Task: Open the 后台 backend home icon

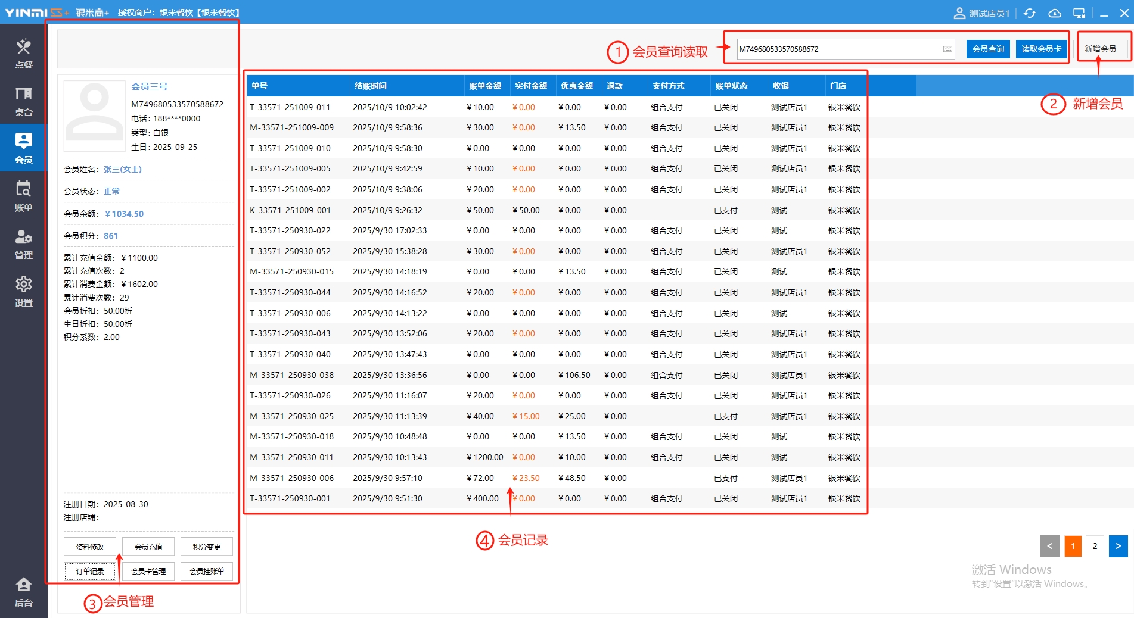Action: (x=23, y=591)
